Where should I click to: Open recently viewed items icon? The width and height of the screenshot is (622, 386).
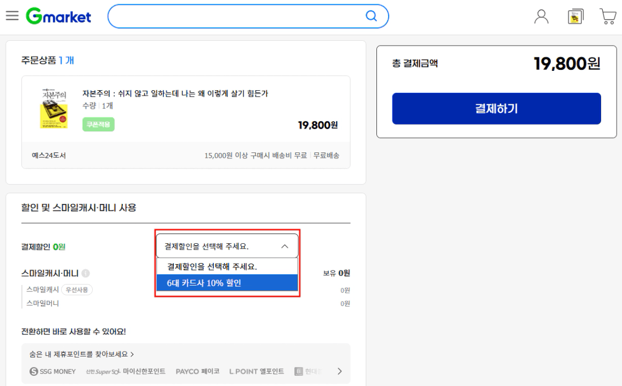click(575, 17)
